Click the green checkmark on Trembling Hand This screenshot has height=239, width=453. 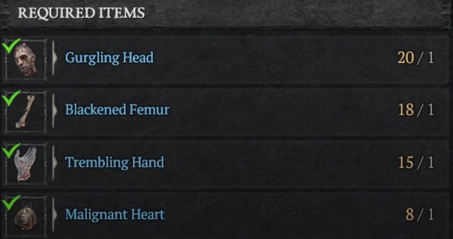tap(11, 150)
